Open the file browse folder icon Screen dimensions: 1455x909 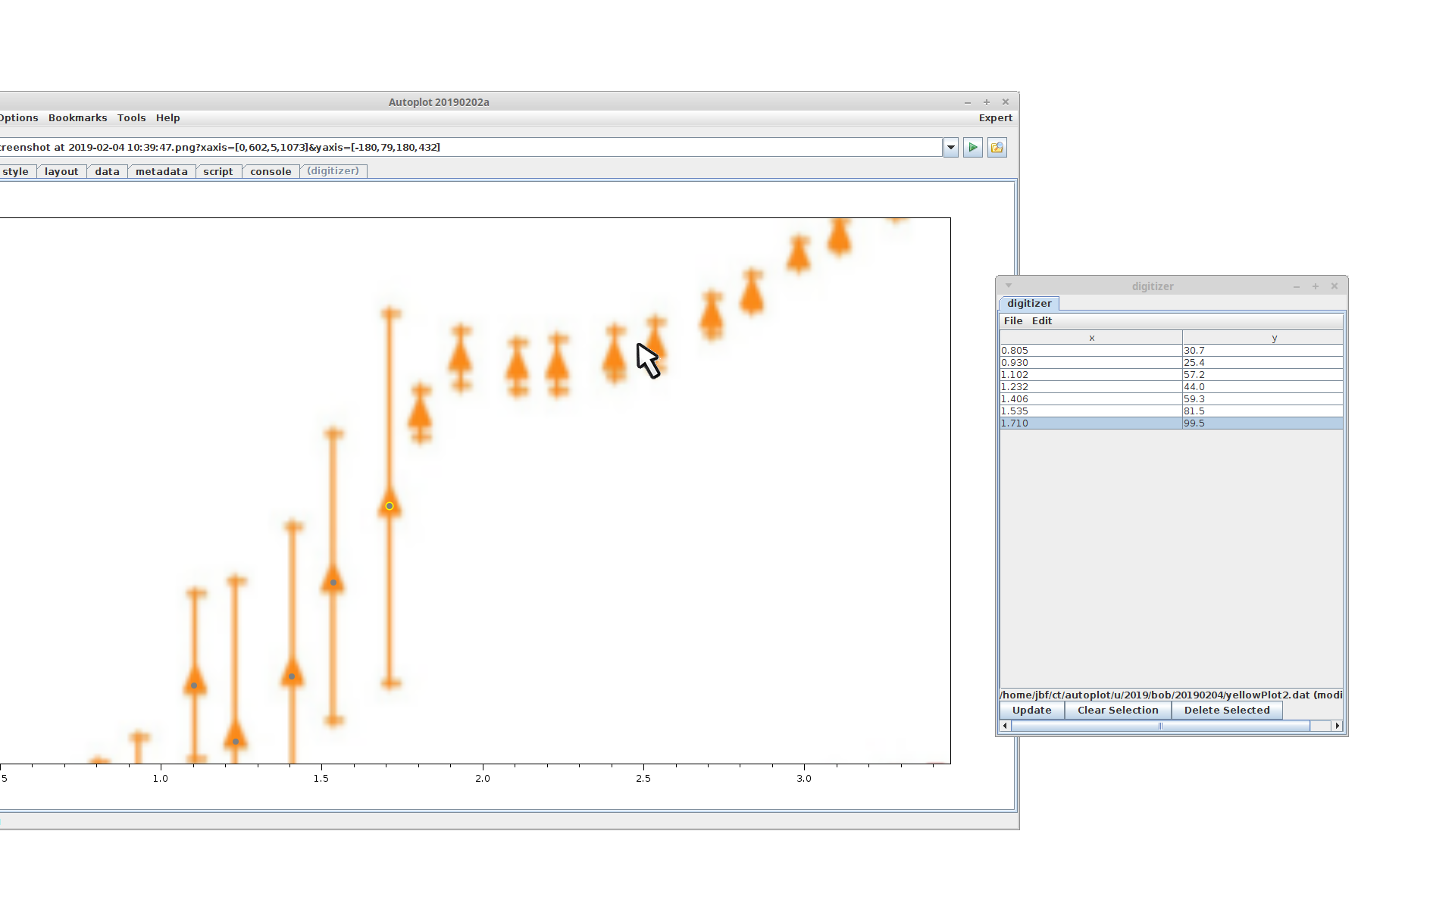(997, 148)
